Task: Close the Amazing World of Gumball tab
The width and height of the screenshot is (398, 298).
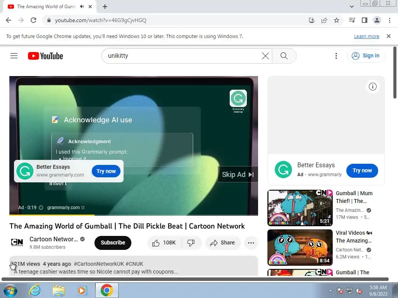Action: pos(90,7)
